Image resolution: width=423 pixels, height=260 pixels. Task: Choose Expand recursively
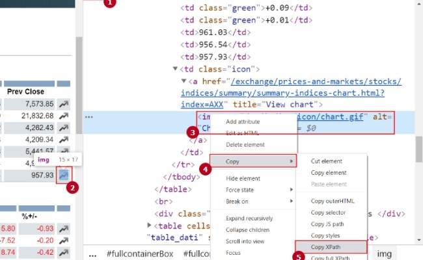click(x=249, y=218)
